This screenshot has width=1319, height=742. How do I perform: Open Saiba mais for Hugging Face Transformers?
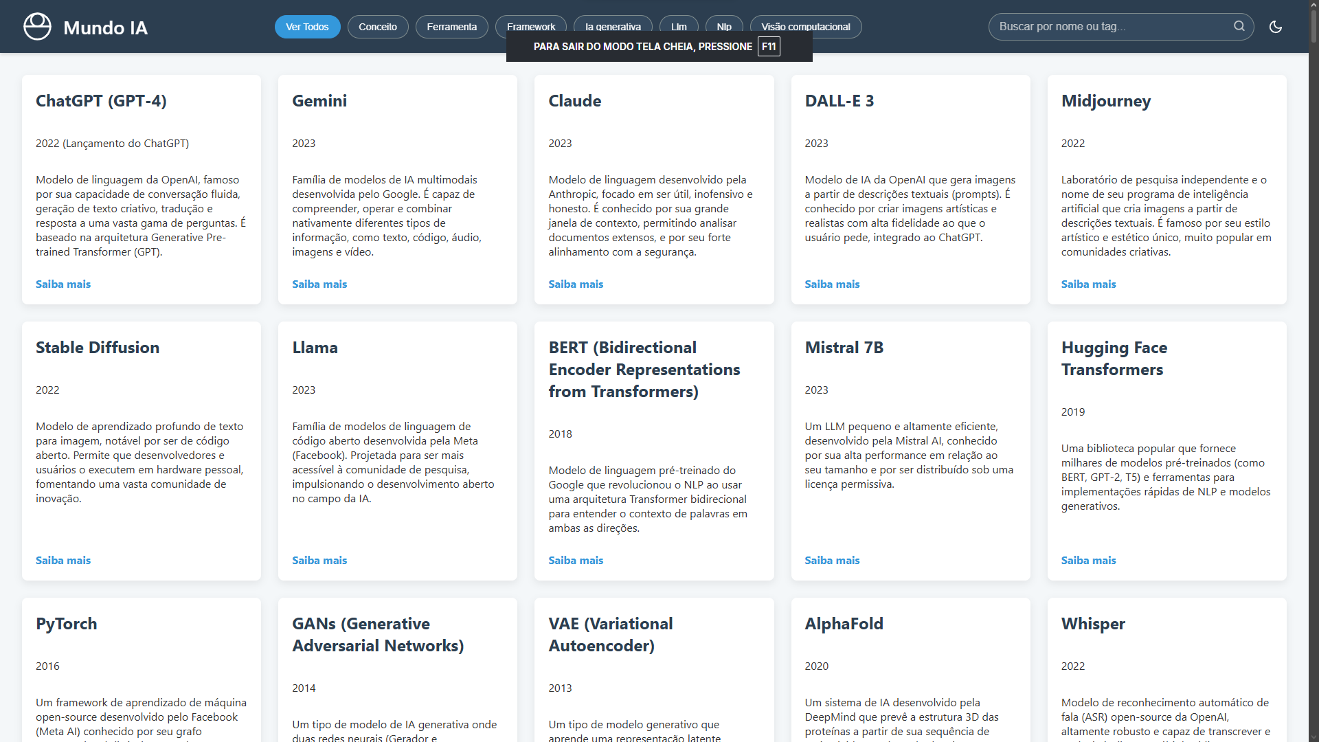[x=1088, y=561]
